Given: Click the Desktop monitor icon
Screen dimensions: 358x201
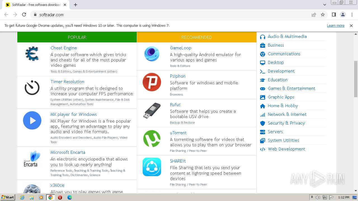Looking at the screenshot, I should click(x=262, y=63).
